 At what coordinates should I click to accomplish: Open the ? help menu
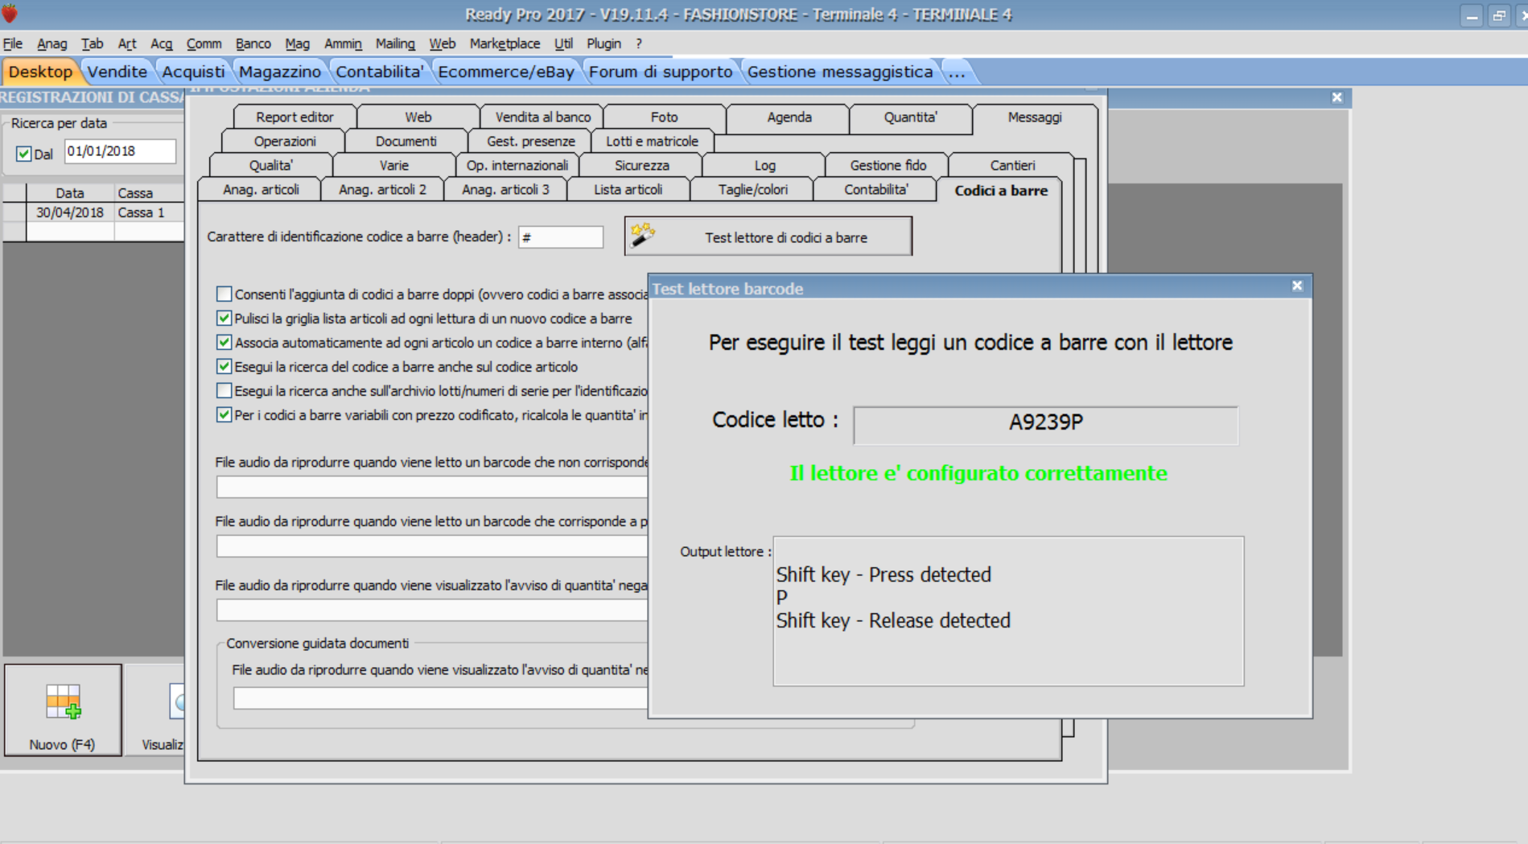click(x=639, y=43)
